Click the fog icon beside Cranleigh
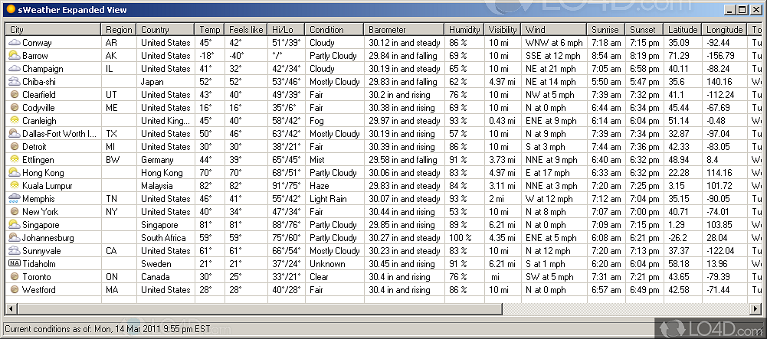The image size is (767, 339). tap(15, 121)
